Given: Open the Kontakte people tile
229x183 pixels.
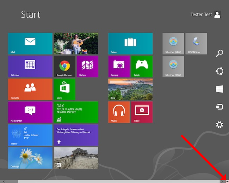Looking at the screenshot, I should click(30, 89).
